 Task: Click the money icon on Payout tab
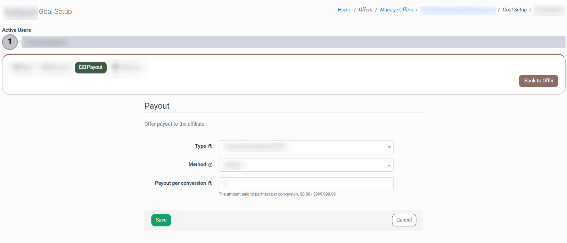point(82,67)
